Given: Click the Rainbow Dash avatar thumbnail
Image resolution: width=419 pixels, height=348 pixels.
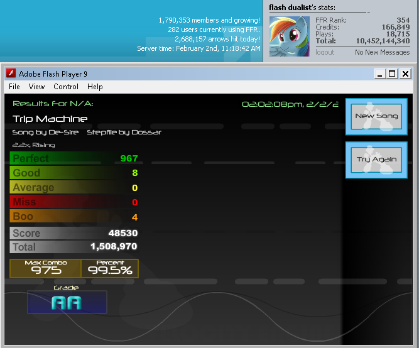Looking at the screenshot, I should coord(290,36).
